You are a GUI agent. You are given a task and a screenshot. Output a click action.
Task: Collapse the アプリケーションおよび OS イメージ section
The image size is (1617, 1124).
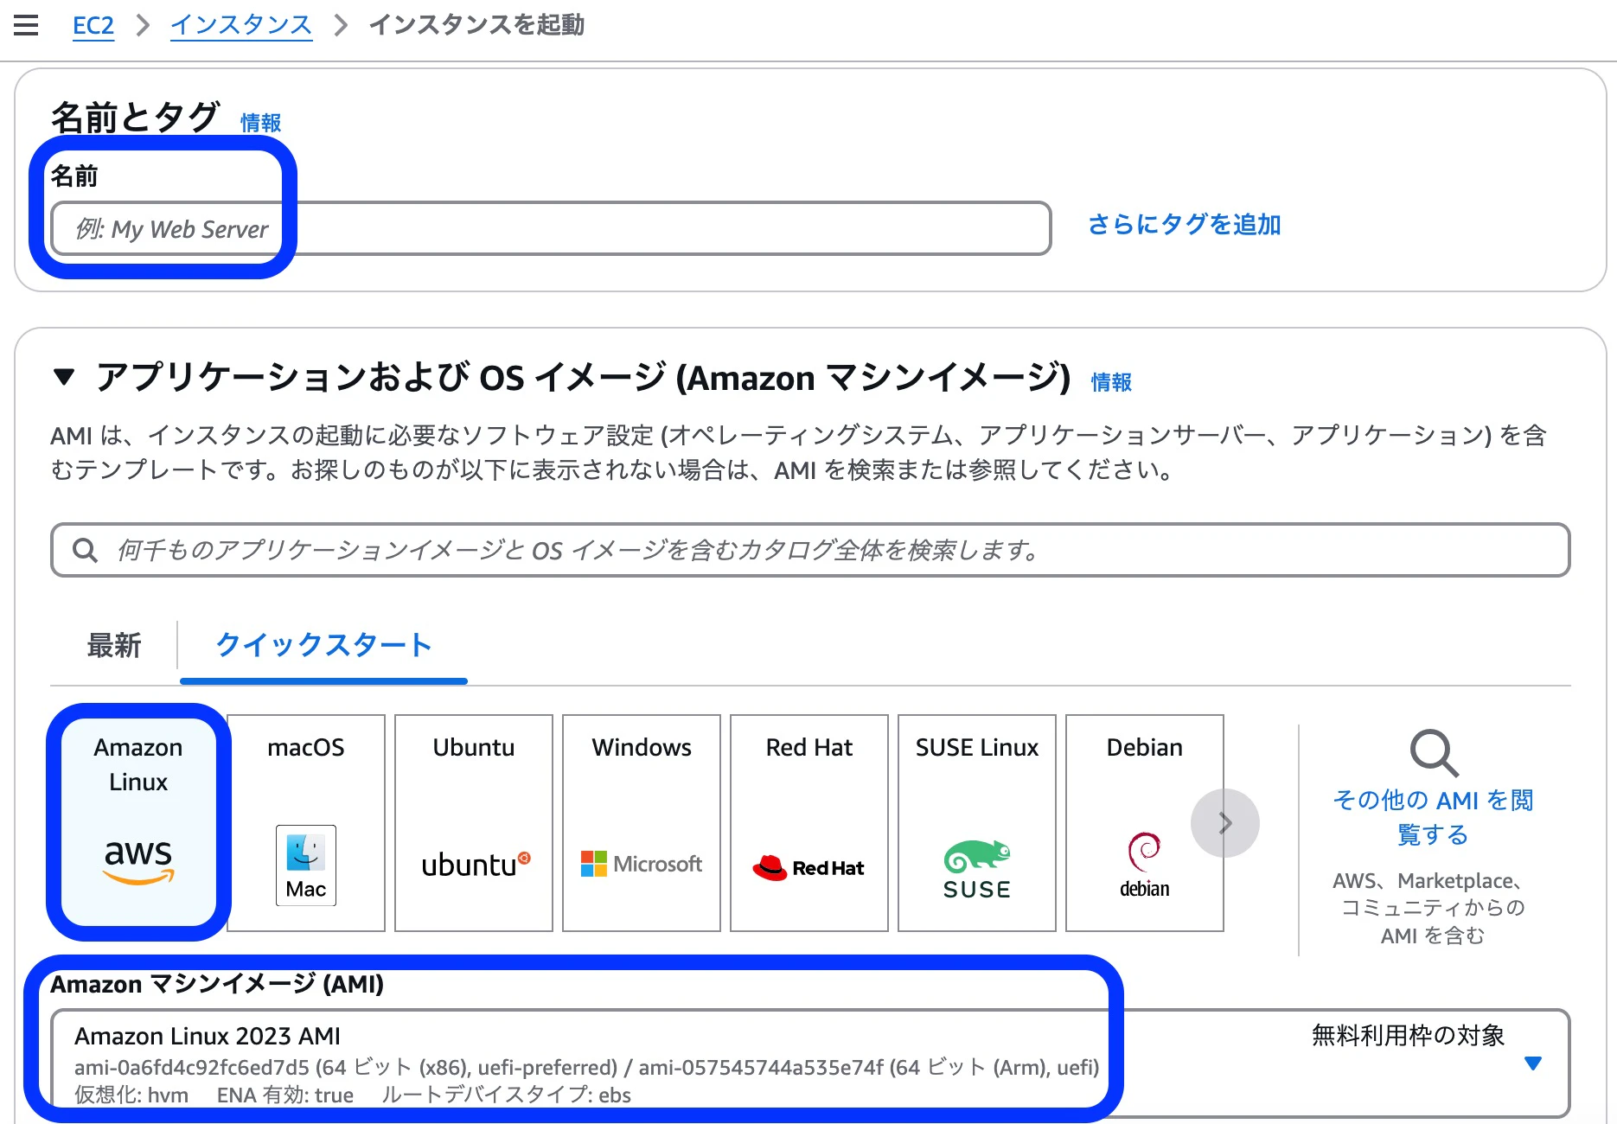point(63,377)
